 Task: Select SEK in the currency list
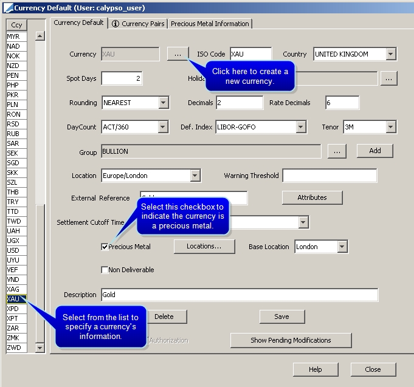(16, 153)
